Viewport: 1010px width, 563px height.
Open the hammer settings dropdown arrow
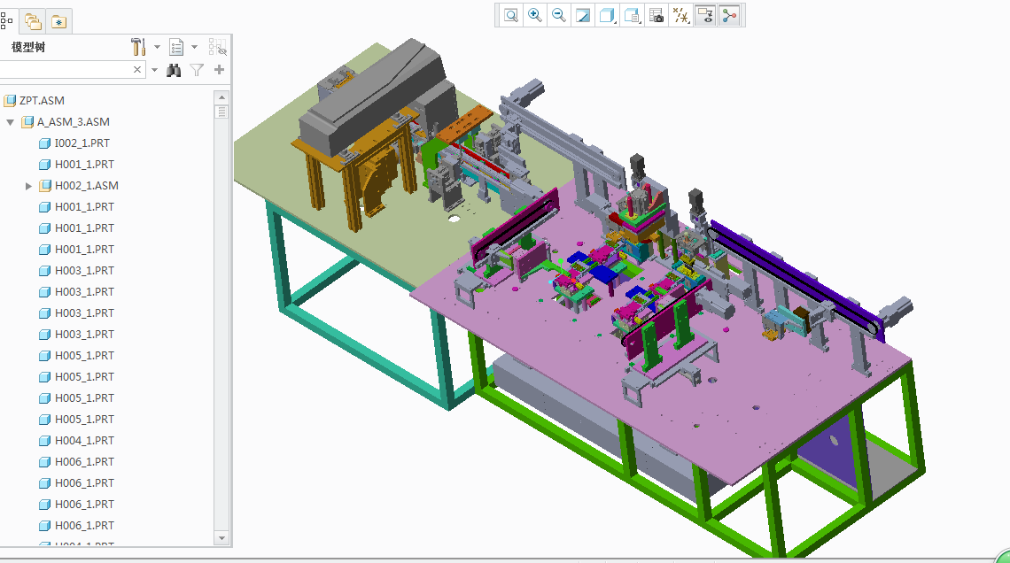pyautogui.click(x=157, y=47)
